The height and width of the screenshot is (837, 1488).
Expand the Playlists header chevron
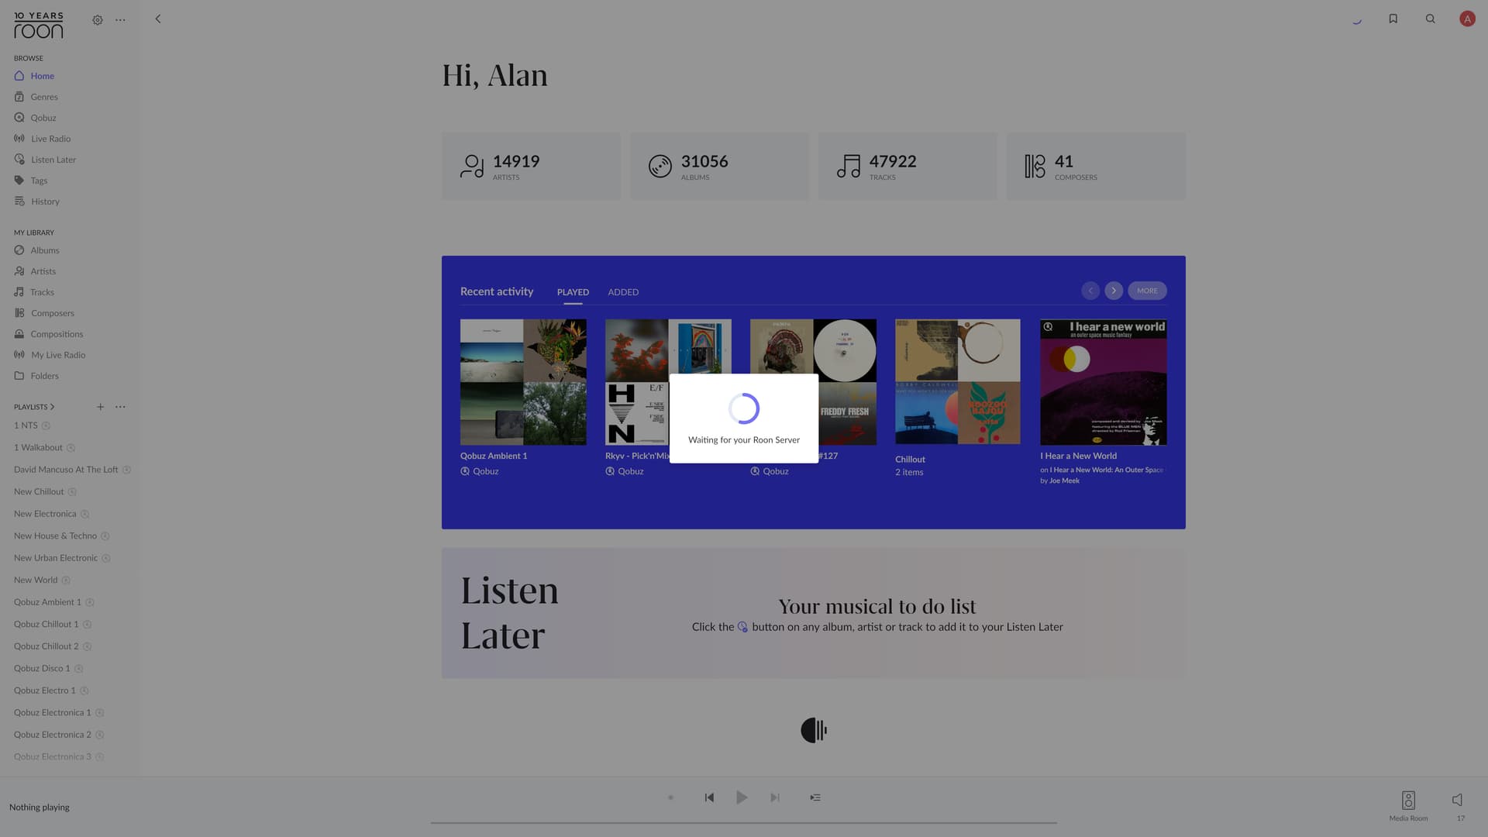[x=52, y=407]
